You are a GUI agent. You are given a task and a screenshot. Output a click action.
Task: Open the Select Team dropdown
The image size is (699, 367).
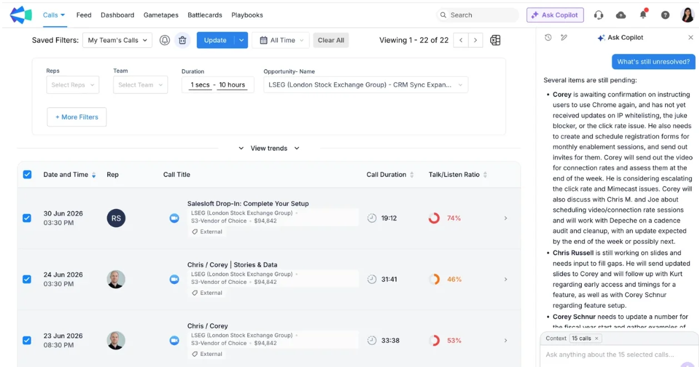point(141,85)
